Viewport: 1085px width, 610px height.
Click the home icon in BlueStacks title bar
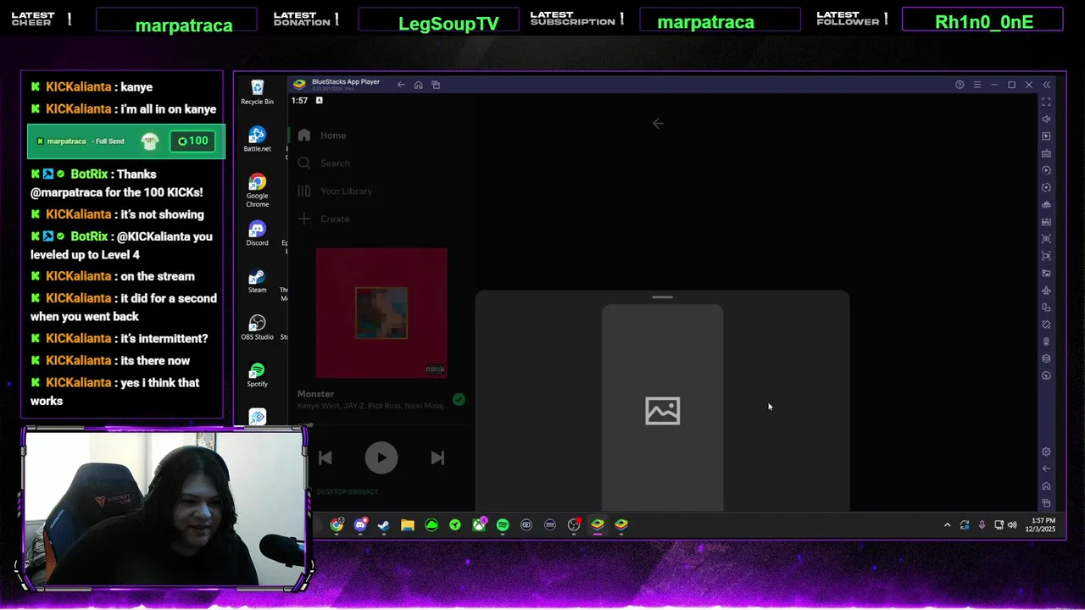click(x=418, y=85)
